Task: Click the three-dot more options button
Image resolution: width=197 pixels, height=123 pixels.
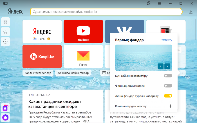Action: [x=183, y=73]
